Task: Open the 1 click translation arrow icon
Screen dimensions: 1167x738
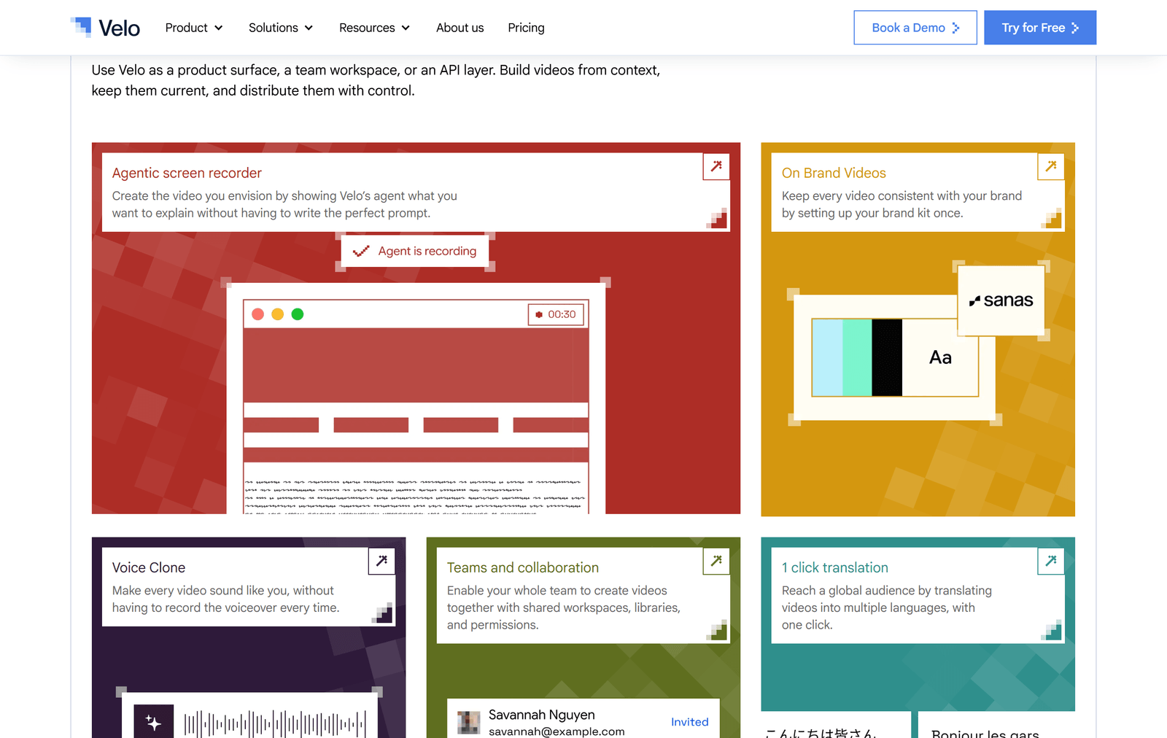Action: (1051, 561)
